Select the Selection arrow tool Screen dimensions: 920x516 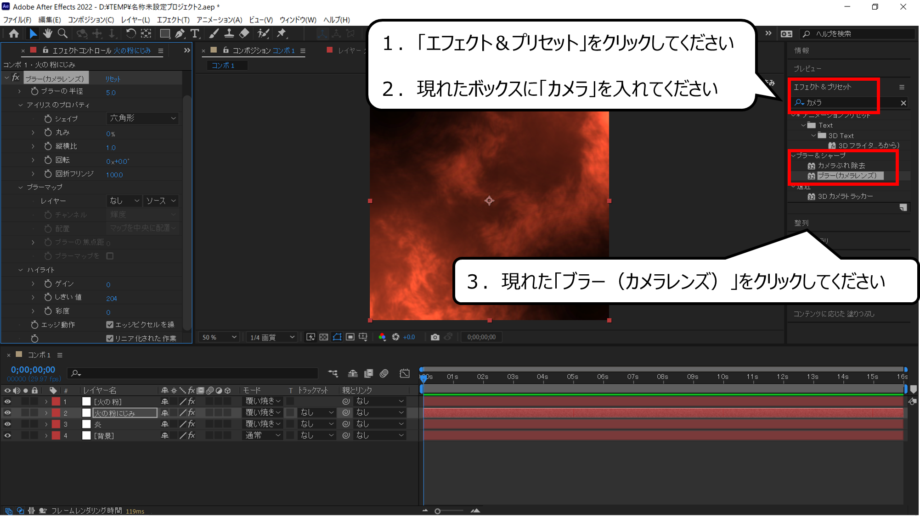click(x=33, y=33)
